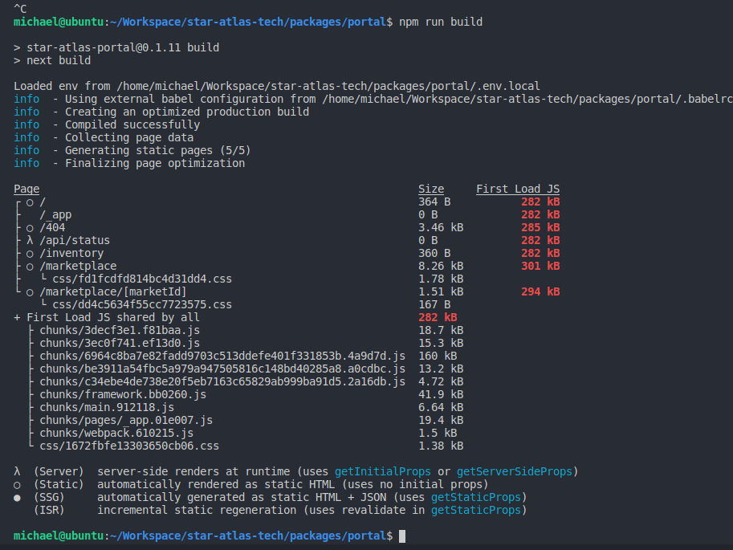Click the red '285 kB' value

click(x=540, y=228)
